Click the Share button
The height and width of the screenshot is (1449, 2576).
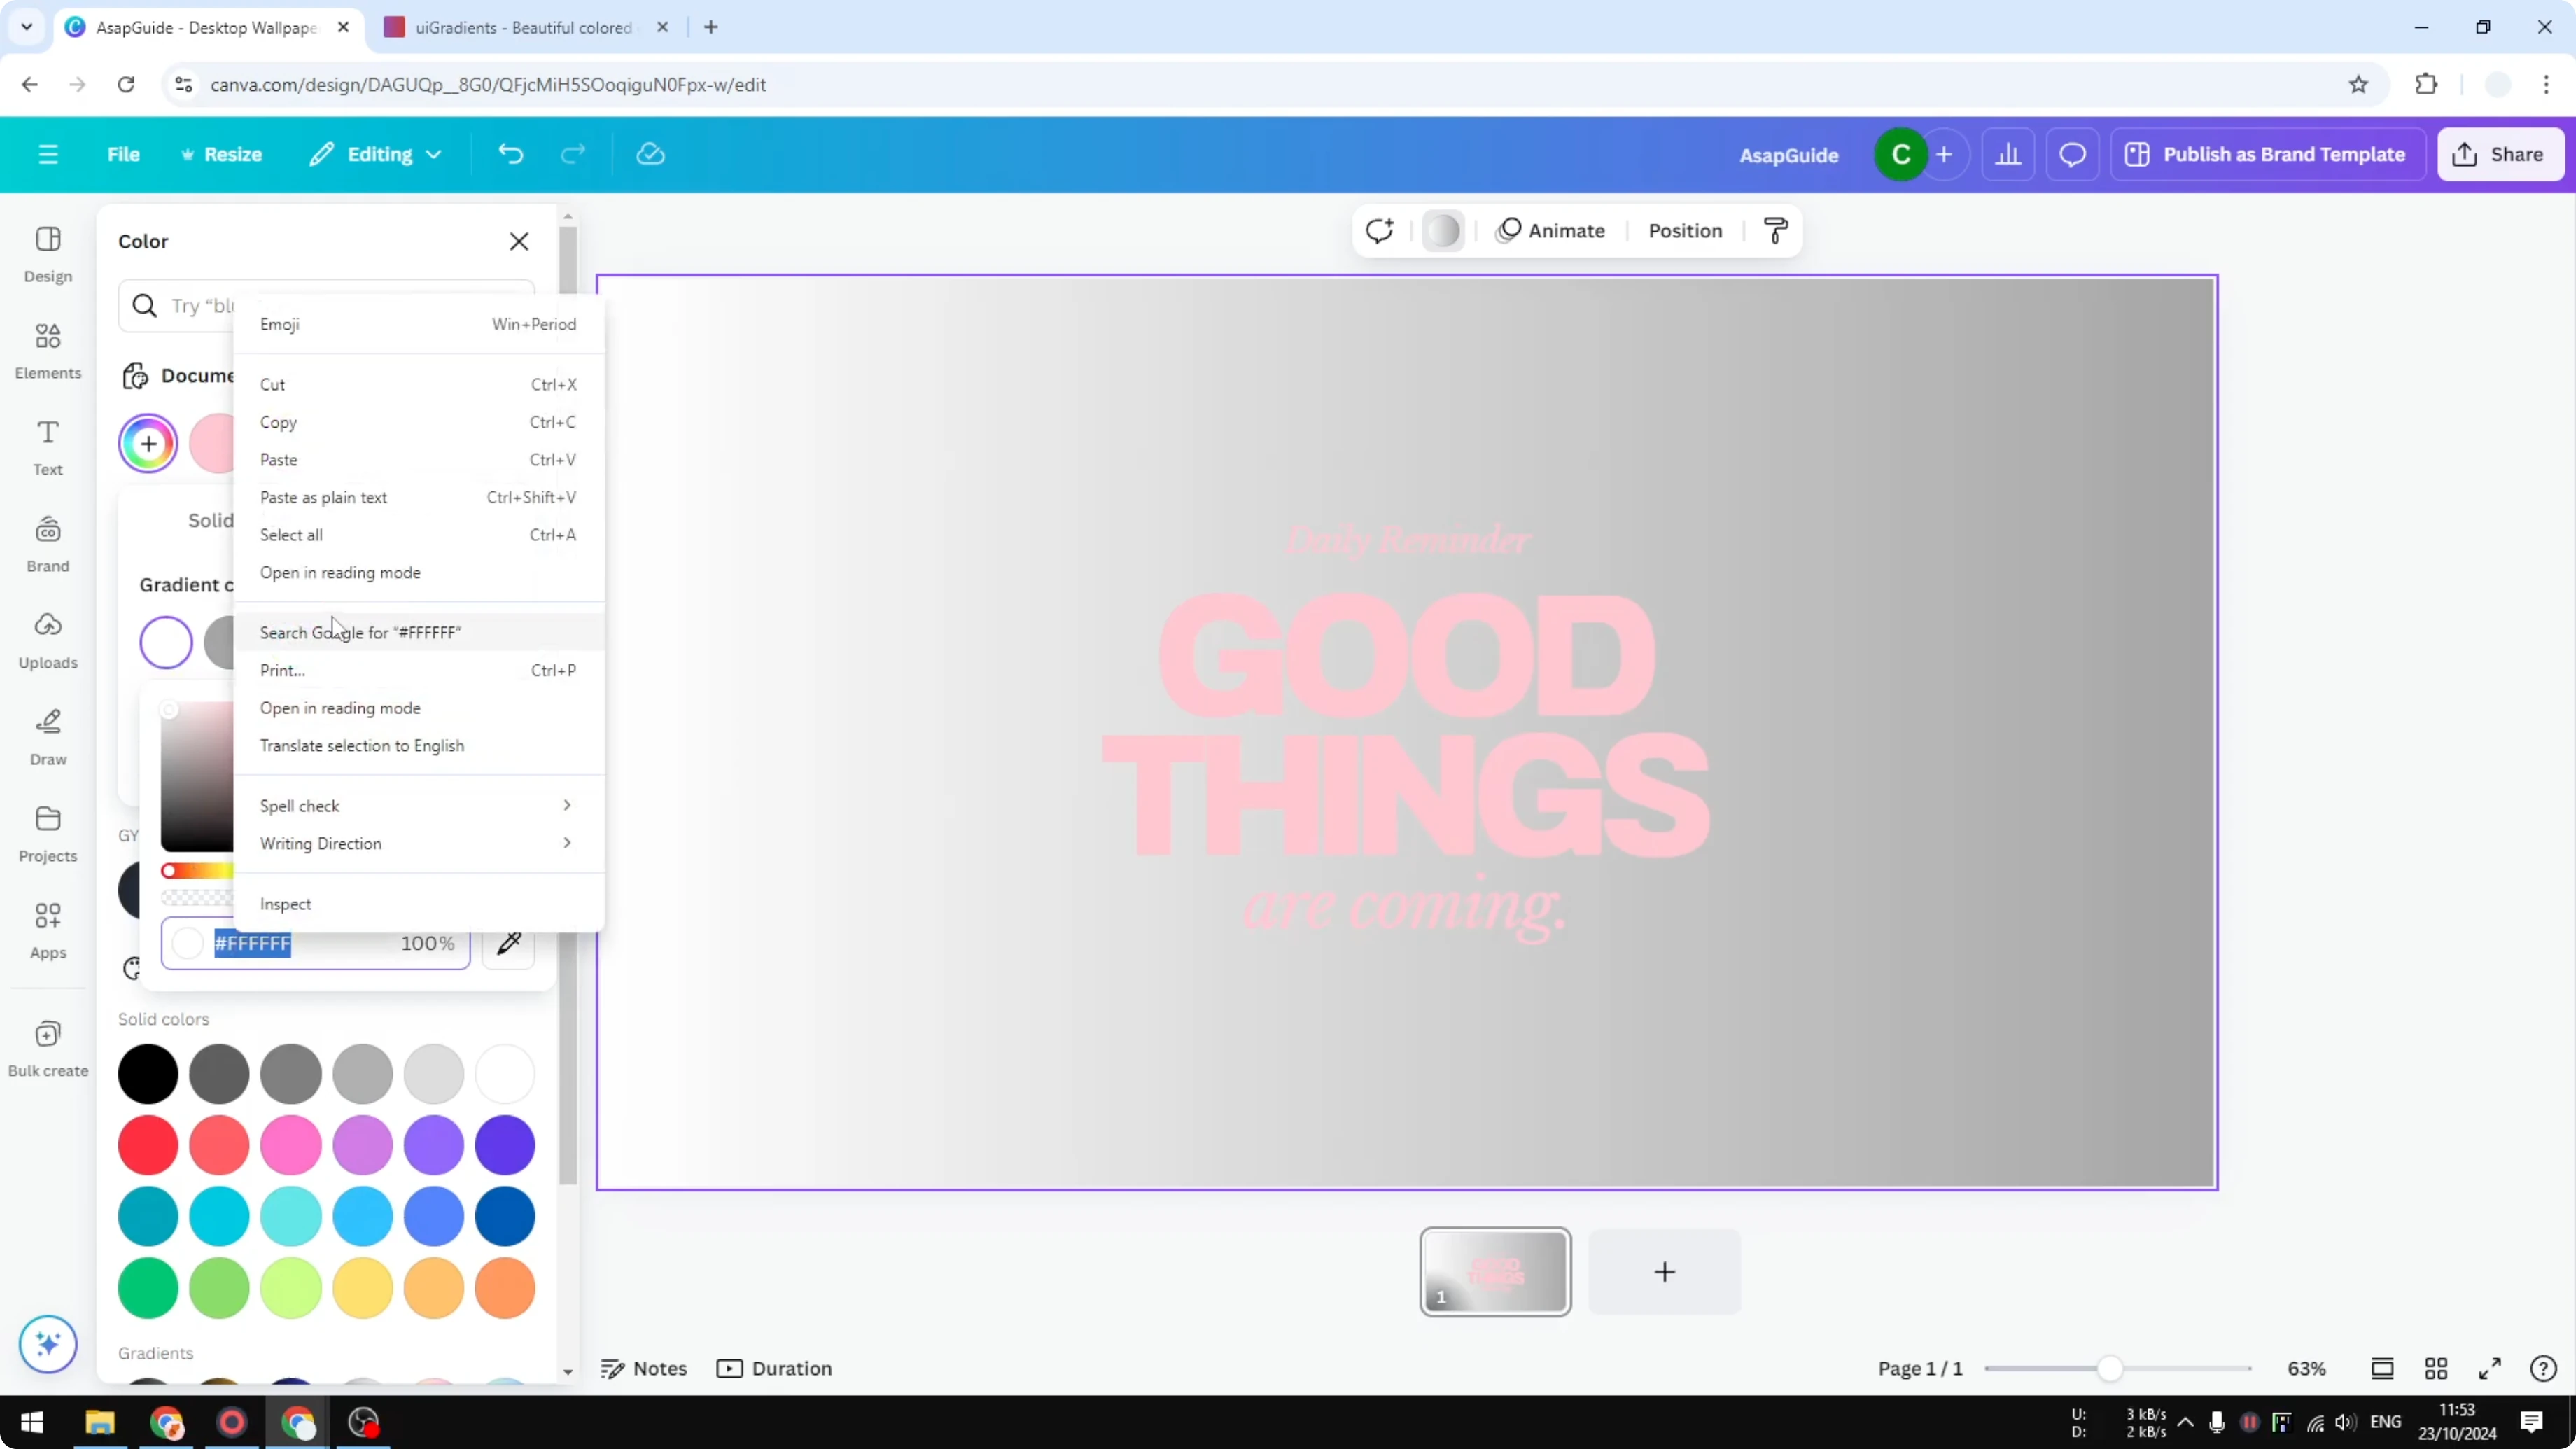[x=2500, y=154]
